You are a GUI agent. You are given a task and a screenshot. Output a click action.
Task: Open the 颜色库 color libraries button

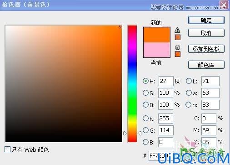[206, 65]
